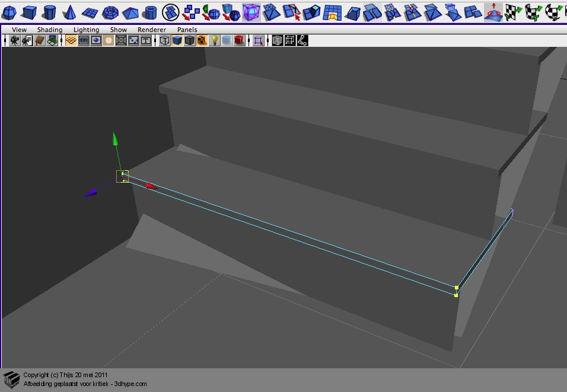Viewport: 567px width, 392px height.
Task: Toggle X-Ray Active Components icon
Action: [289, 40]
